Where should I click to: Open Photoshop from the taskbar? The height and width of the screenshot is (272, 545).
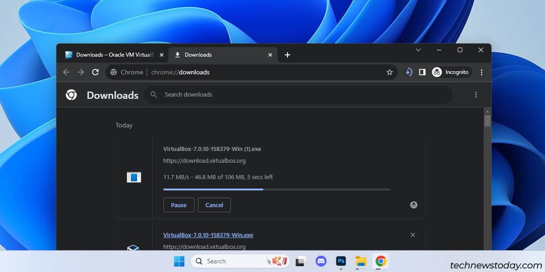tap(341, 261)
